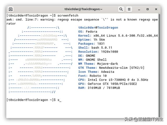The height and width of the screenshot is (125, 167).
Task: Click the 'WM: GNOME Shell' line
Action: (92, 60)
